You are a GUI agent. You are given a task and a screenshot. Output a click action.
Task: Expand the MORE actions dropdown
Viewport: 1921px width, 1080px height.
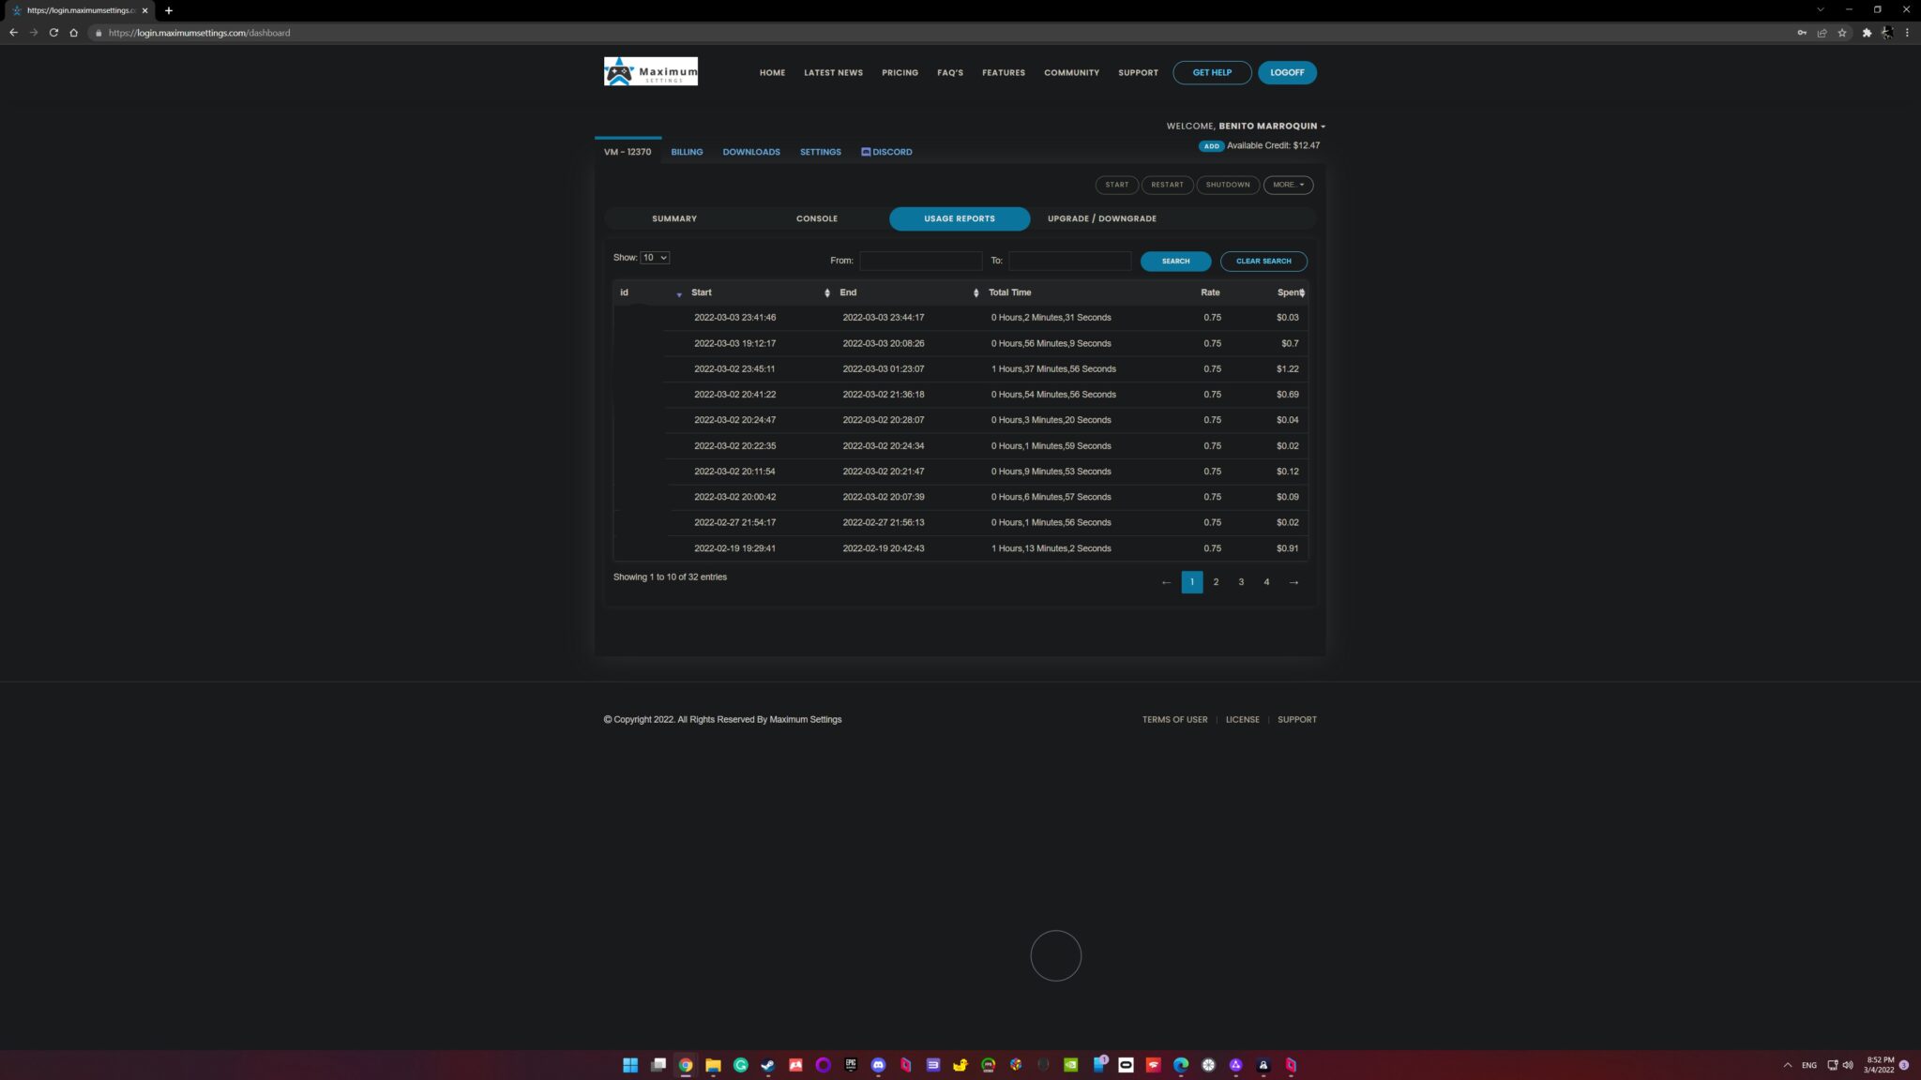tap(1288, 185)
